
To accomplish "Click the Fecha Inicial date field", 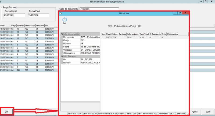I will tap(14, 15).
